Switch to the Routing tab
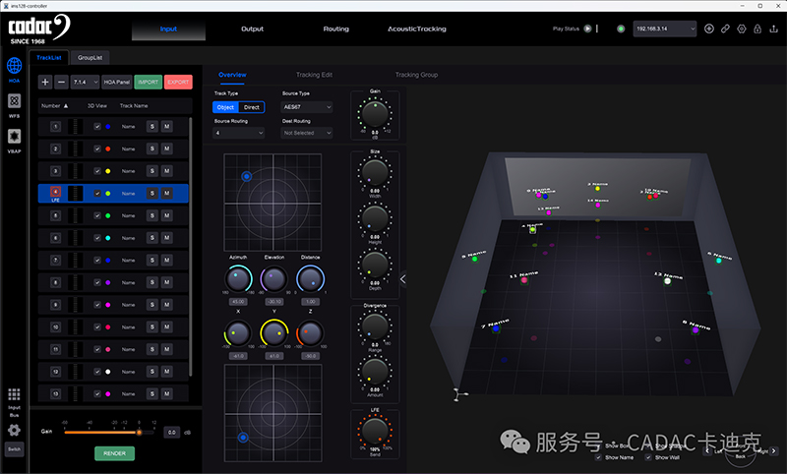This screenshot has width=787, height=474. tap(335, 29)
